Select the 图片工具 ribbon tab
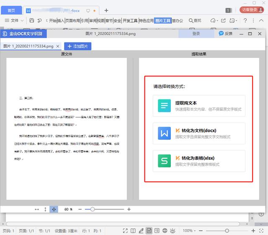 click(x=163, y=21)
